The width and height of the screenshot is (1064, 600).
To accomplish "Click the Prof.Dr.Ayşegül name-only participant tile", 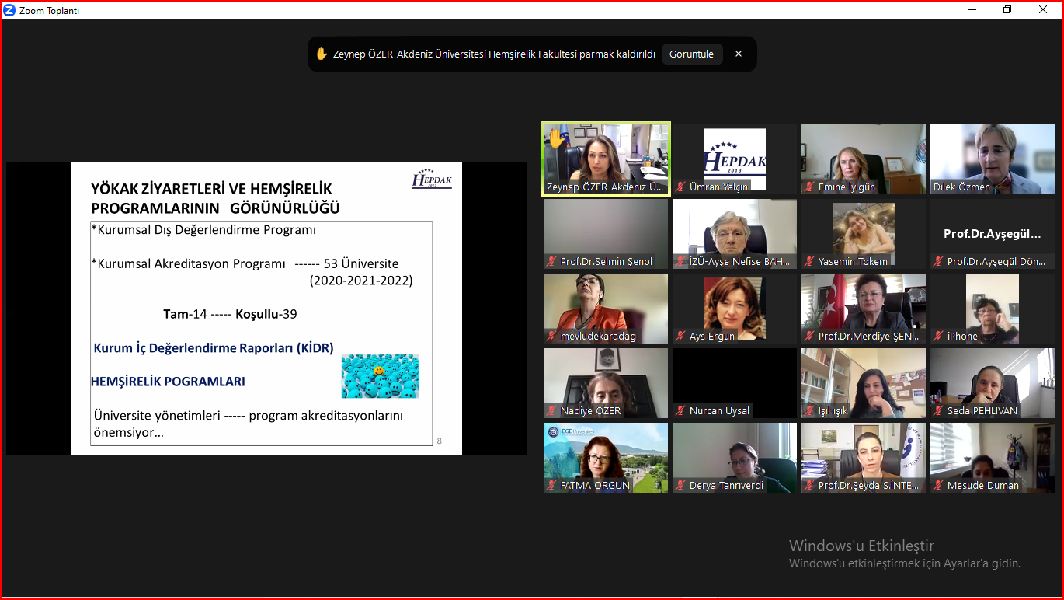I will coord(993,233).
